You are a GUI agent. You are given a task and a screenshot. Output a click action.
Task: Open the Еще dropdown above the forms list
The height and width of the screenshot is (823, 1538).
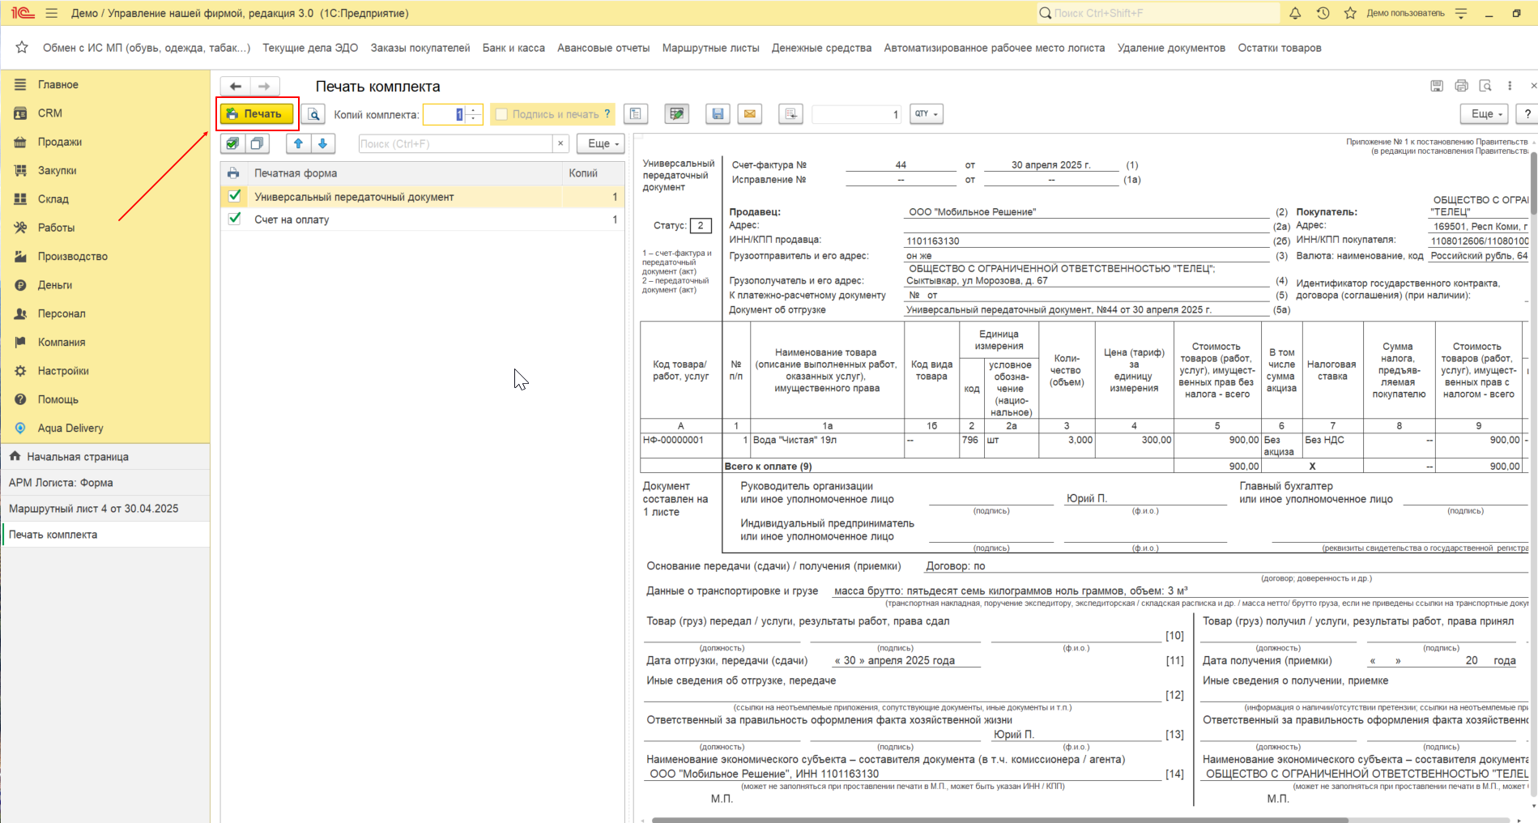coord(600,143)
